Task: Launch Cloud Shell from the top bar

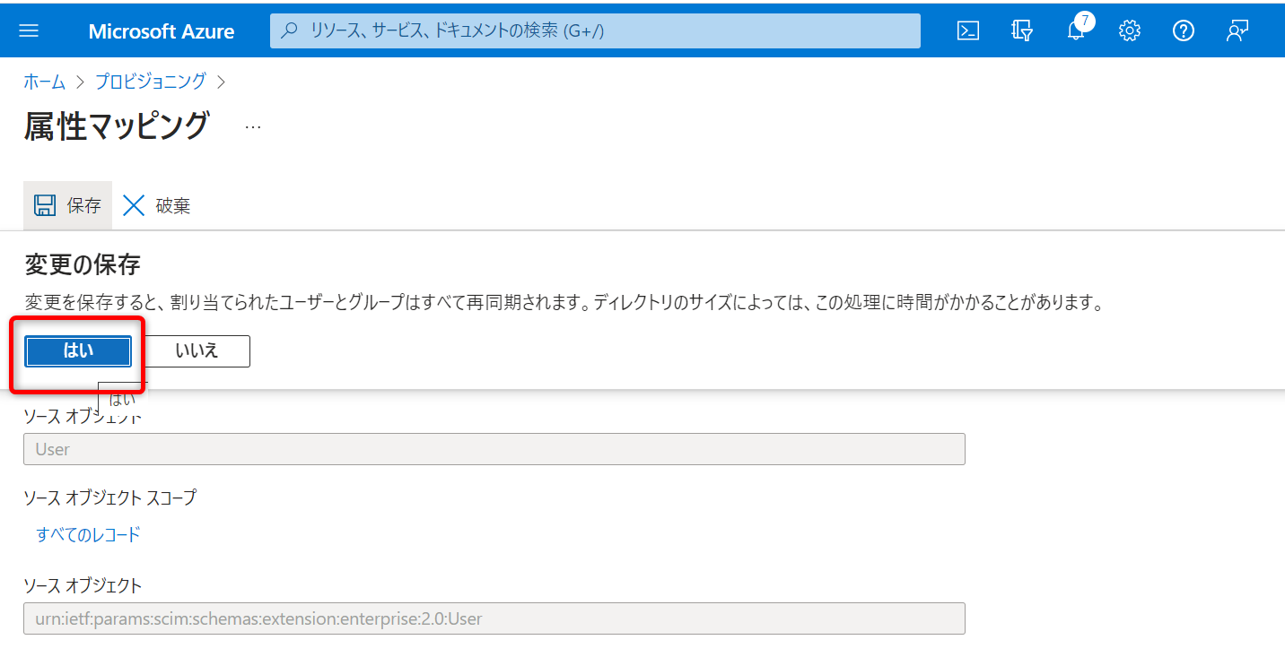Action: [967, 30]
